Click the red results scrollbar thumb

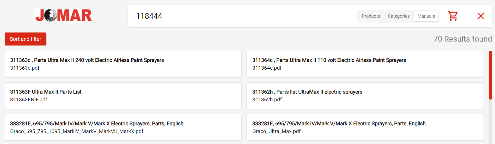491,75
